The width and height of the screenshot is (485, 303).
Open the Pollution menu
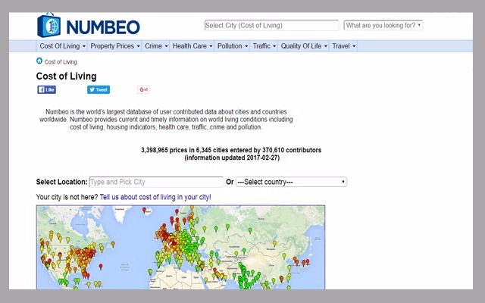(x=233, y=46)
